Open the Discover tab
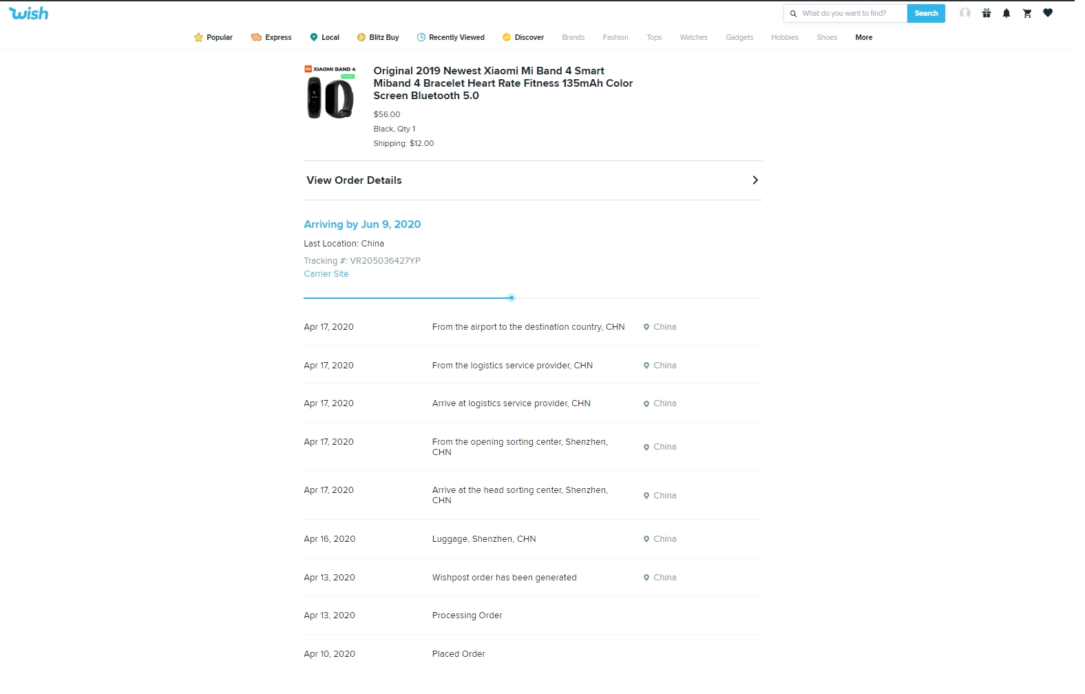 tap(523, 37)
